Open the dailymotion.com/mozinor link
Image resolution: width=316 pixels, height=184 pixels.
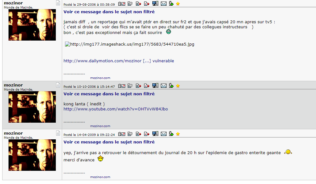coord(119,61)
